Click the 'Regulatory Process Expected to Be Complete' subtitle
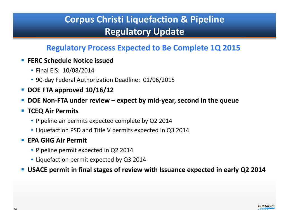The image size is (289, 223). click(143, 48)
